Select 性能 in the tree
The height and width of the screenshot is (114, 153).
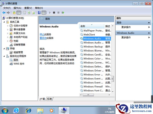point(16,41)
